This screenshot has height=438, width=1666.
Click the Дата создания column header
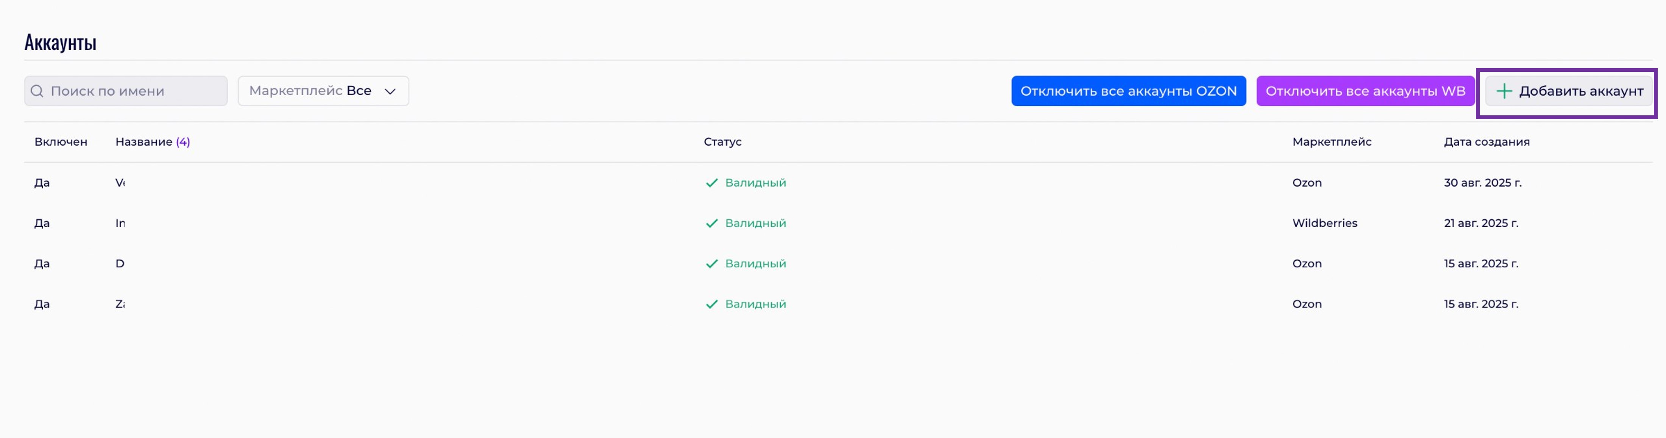[x=1486, y=141]
